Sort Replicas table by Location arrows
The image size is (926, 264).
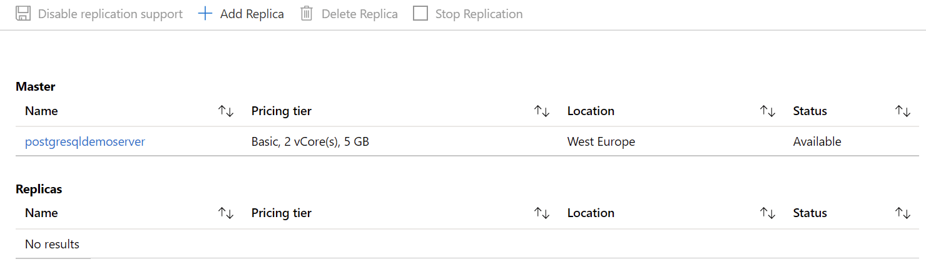tap(768, 213)
